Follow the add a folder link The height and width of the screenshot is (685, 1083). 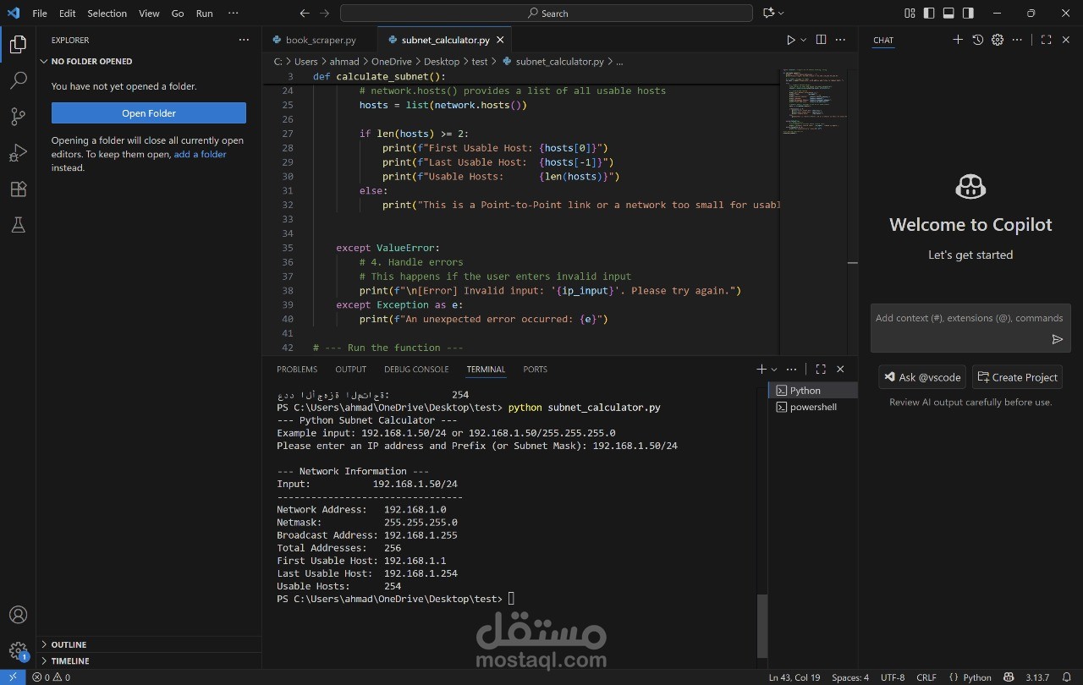(200, 154)
